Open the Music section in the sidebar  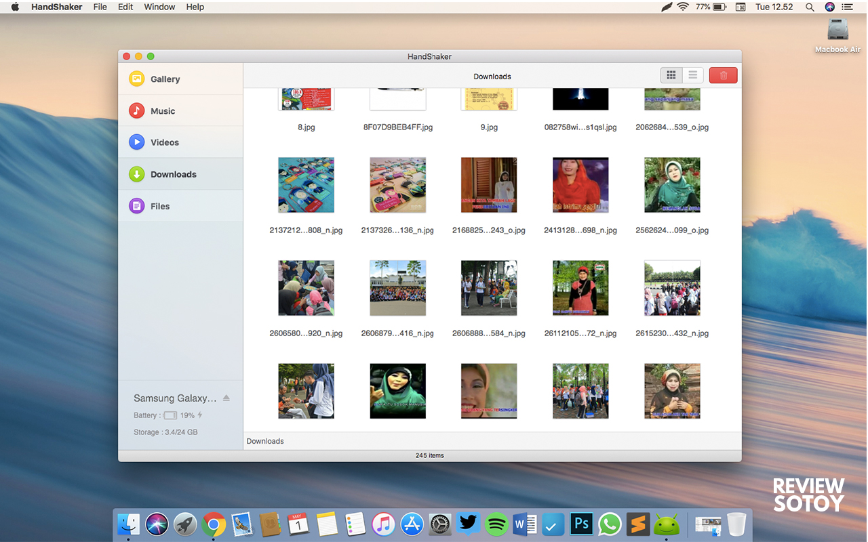pos(180,110)
